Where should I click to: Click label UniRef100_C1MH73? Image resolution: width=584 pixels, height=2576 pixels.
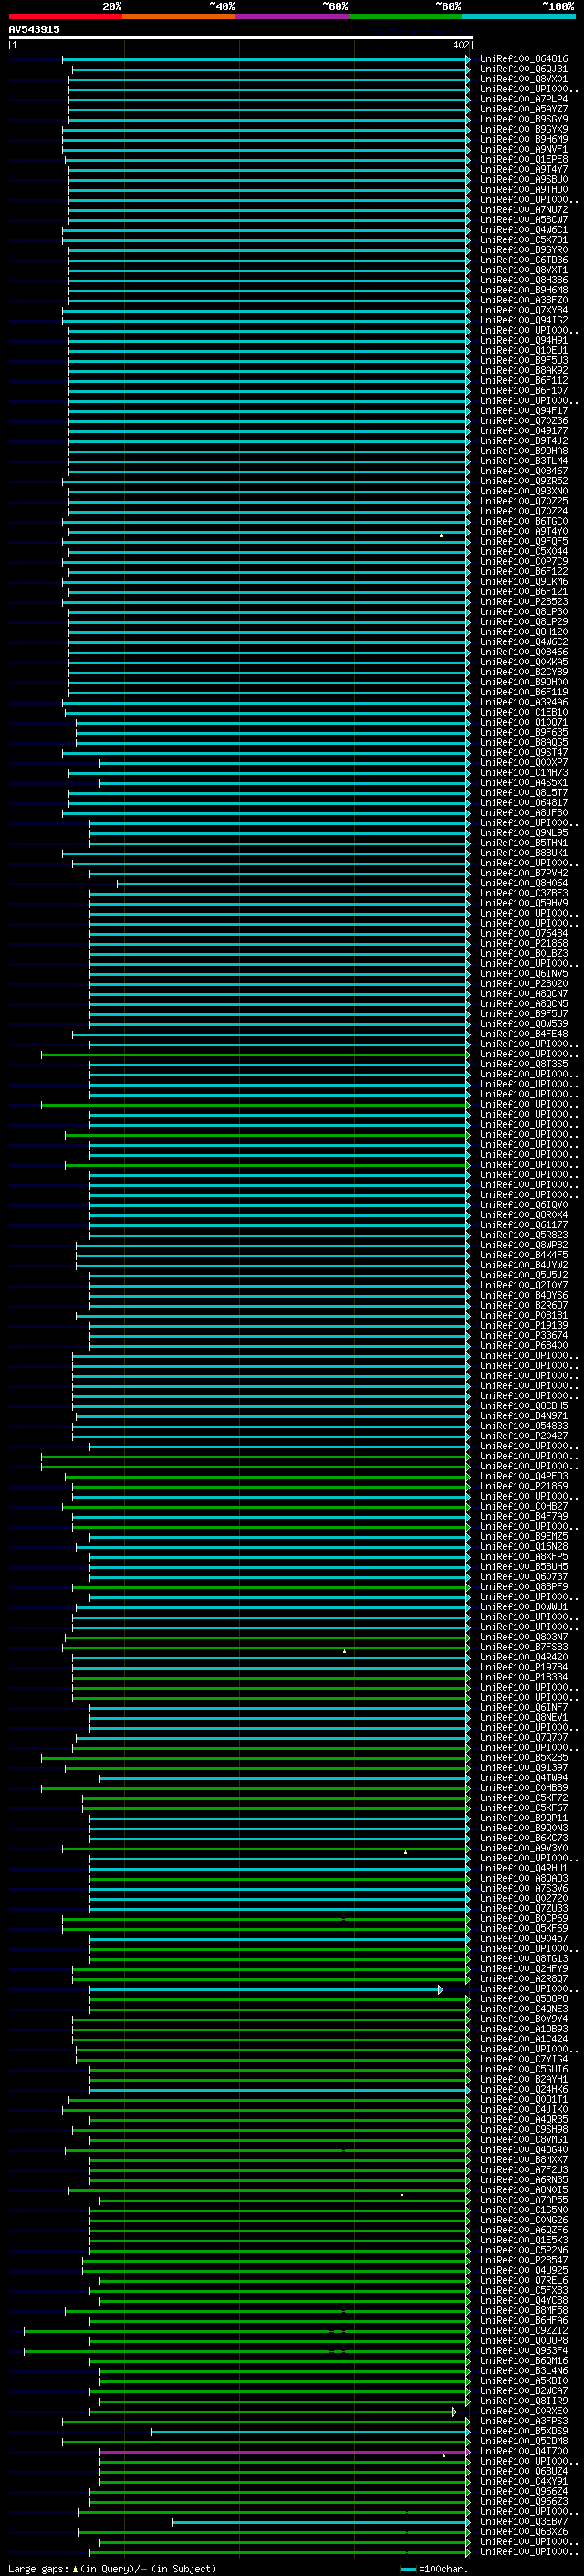[524, 773]
